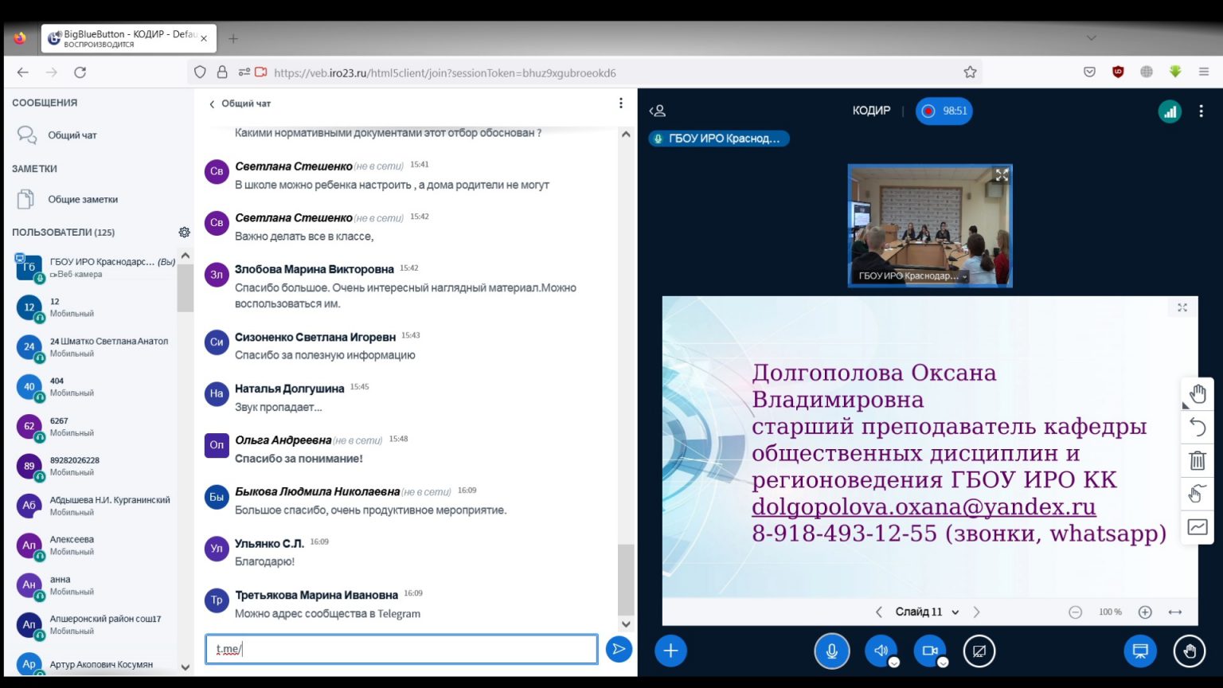Toggle the audio speaker button
The height and width of the screenshot is (688, 1223).
pos(881,651)
